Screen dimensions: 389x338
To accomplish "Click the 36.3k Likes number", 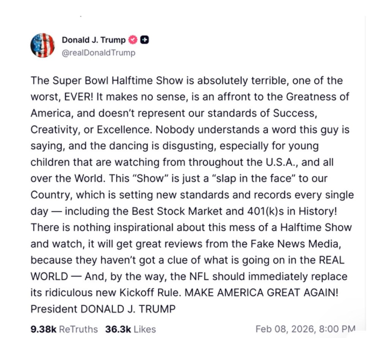I will click(x=118, y=329).
